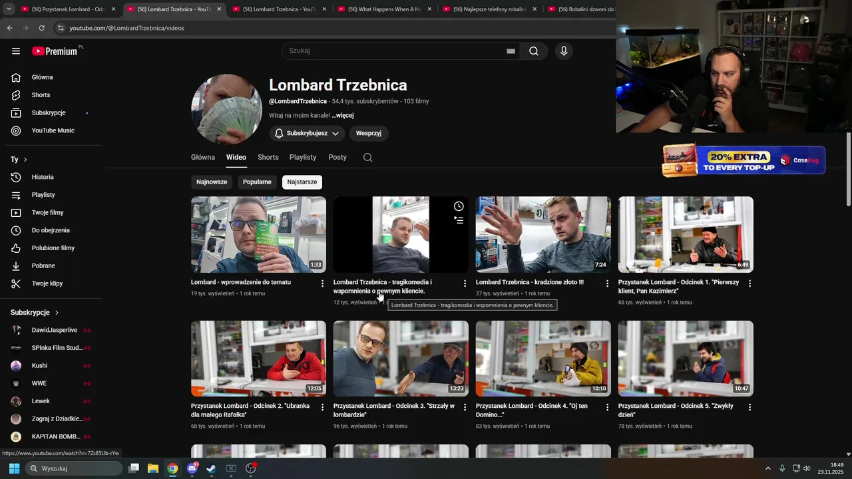The image size is (852, 479).
Task: Play 'Lombard - wprowadzenie do tematu' thumbnail
Action: pyautogui.click(x=258, y=234)
